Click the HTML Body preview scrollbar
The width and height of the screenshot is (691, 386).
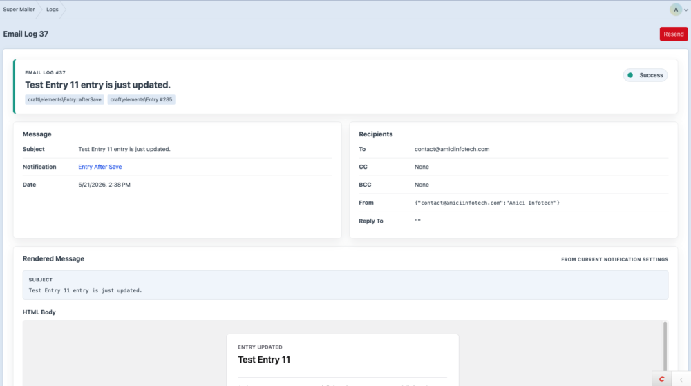665,346
